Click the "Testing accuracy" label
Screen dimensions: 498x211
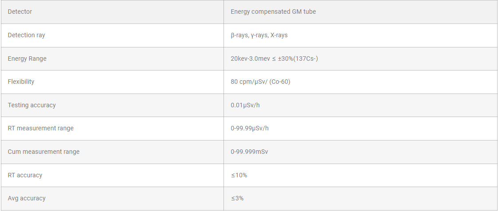[x=32, y=105]
